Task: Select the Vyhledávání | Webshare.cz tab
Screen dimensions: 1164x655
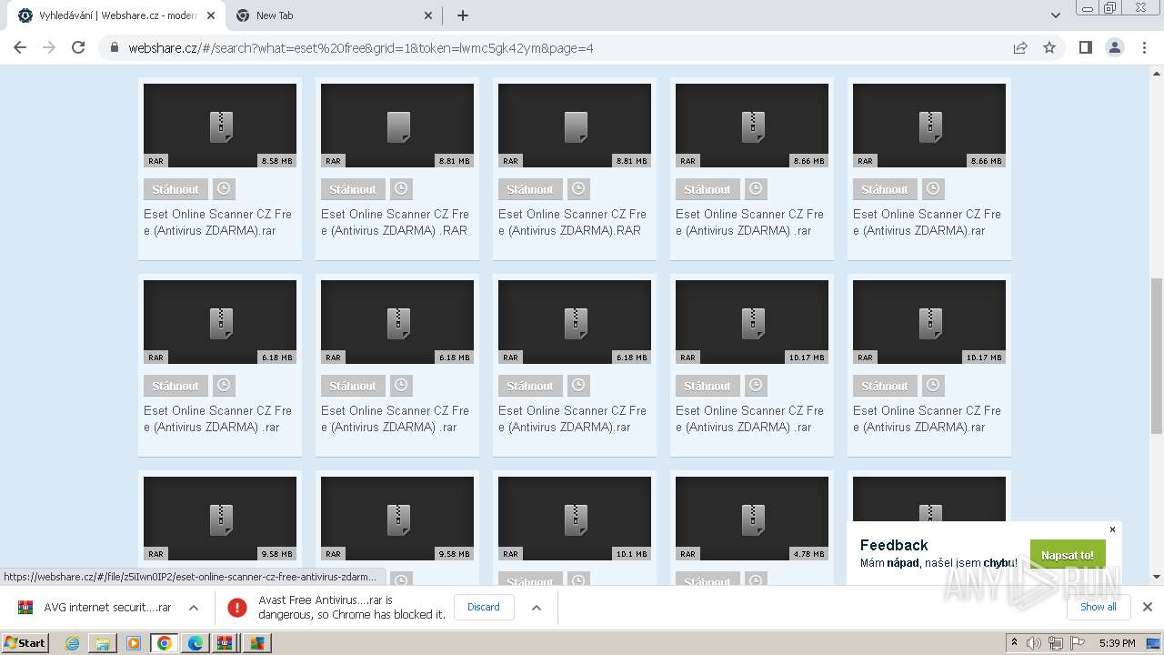Action: [x=116, y=15]
